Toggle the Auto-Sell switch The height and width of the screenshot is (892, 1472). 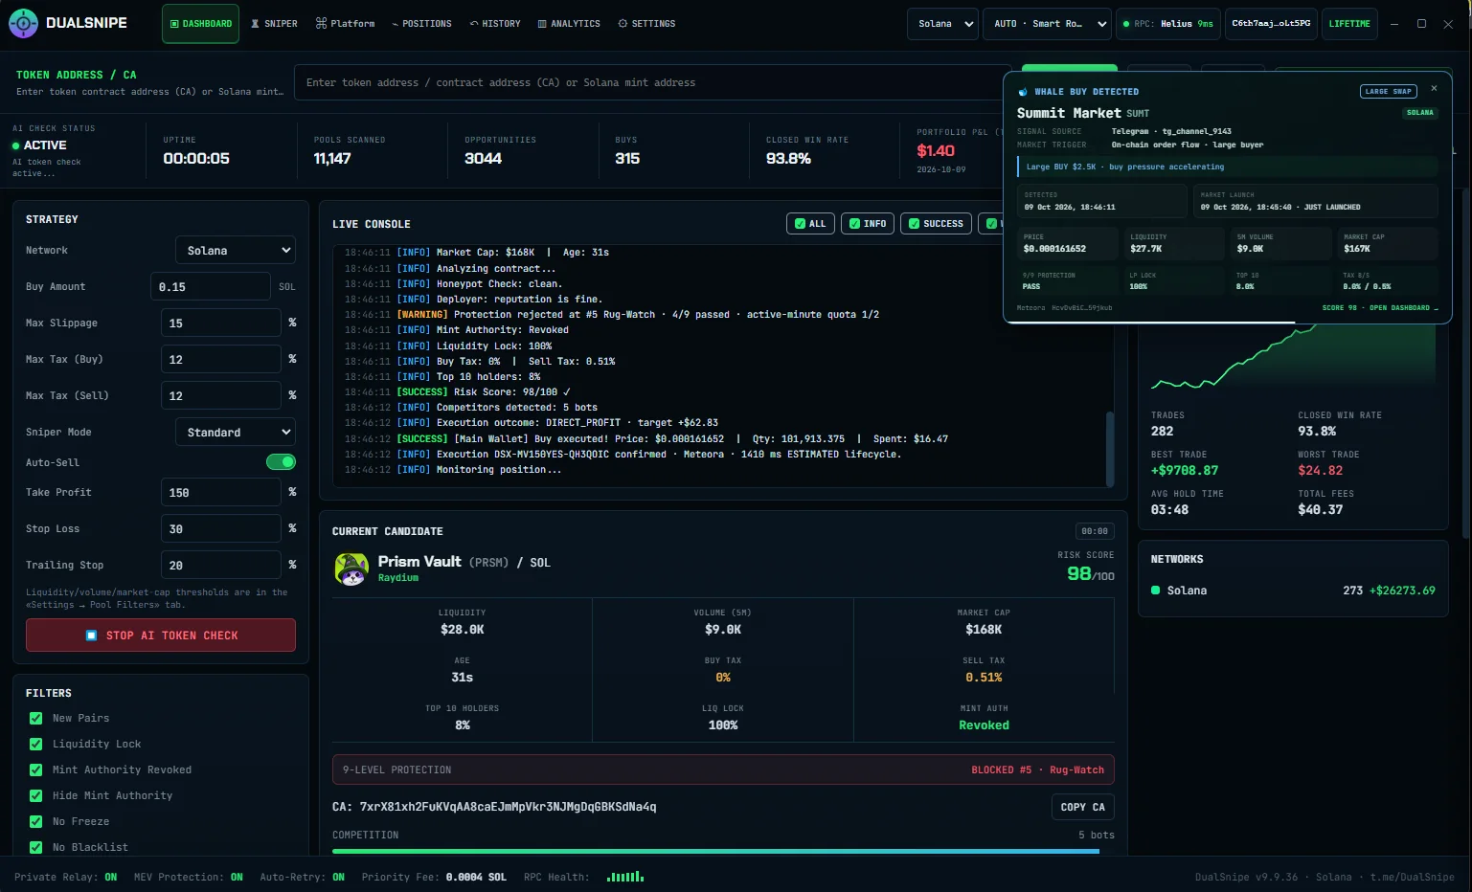(x=281, y=462)
